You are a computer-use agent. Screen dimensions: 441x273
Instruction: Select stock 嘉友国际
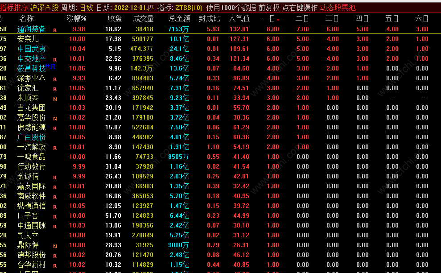pos(31,186)
